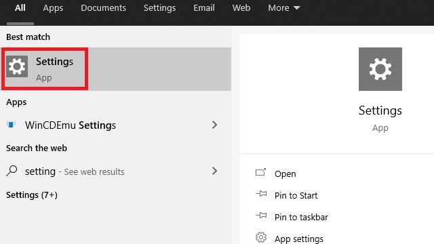The width and height of the screenshot is (434, 244).
Task: Click the gear icon next to App settings
Action: pos(261,237)
